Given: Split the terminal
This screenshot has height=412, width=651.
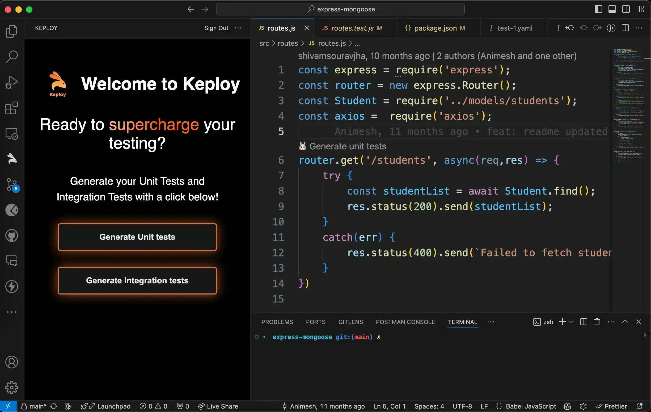Looking at the screenshot, I should [584, 322].
